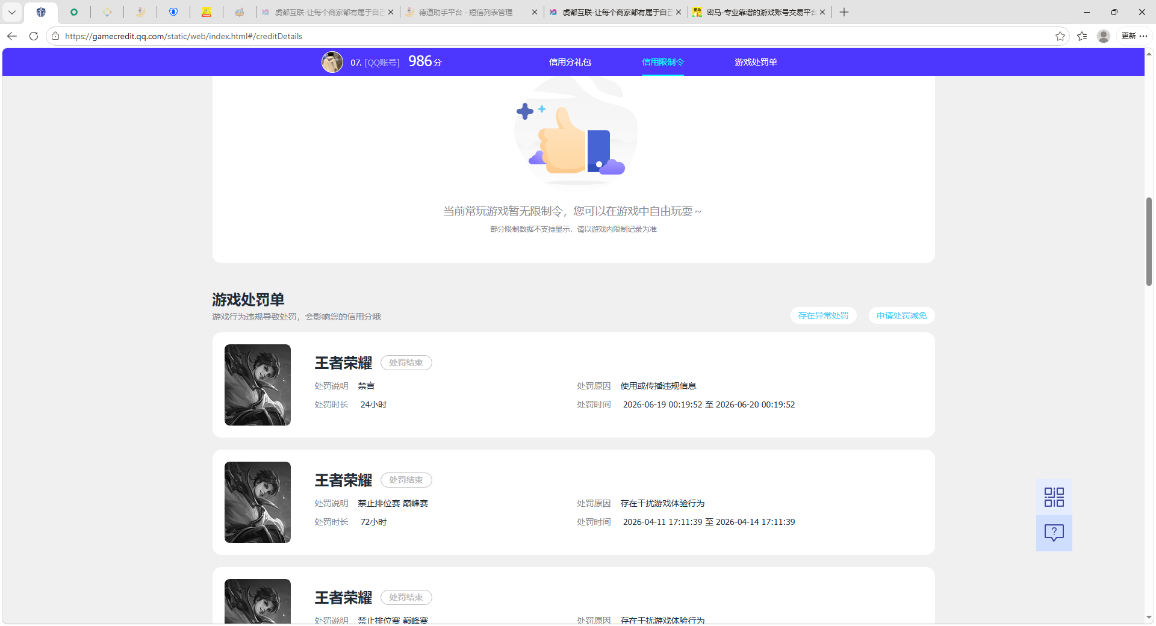Switch to the yellow square pinned tab

[x=207, y=12]
